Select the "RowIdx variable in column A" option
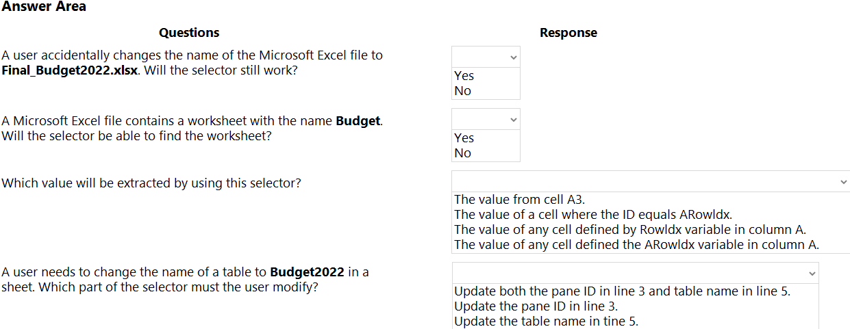This screenshot has height=329, width=850. (630, 229)
